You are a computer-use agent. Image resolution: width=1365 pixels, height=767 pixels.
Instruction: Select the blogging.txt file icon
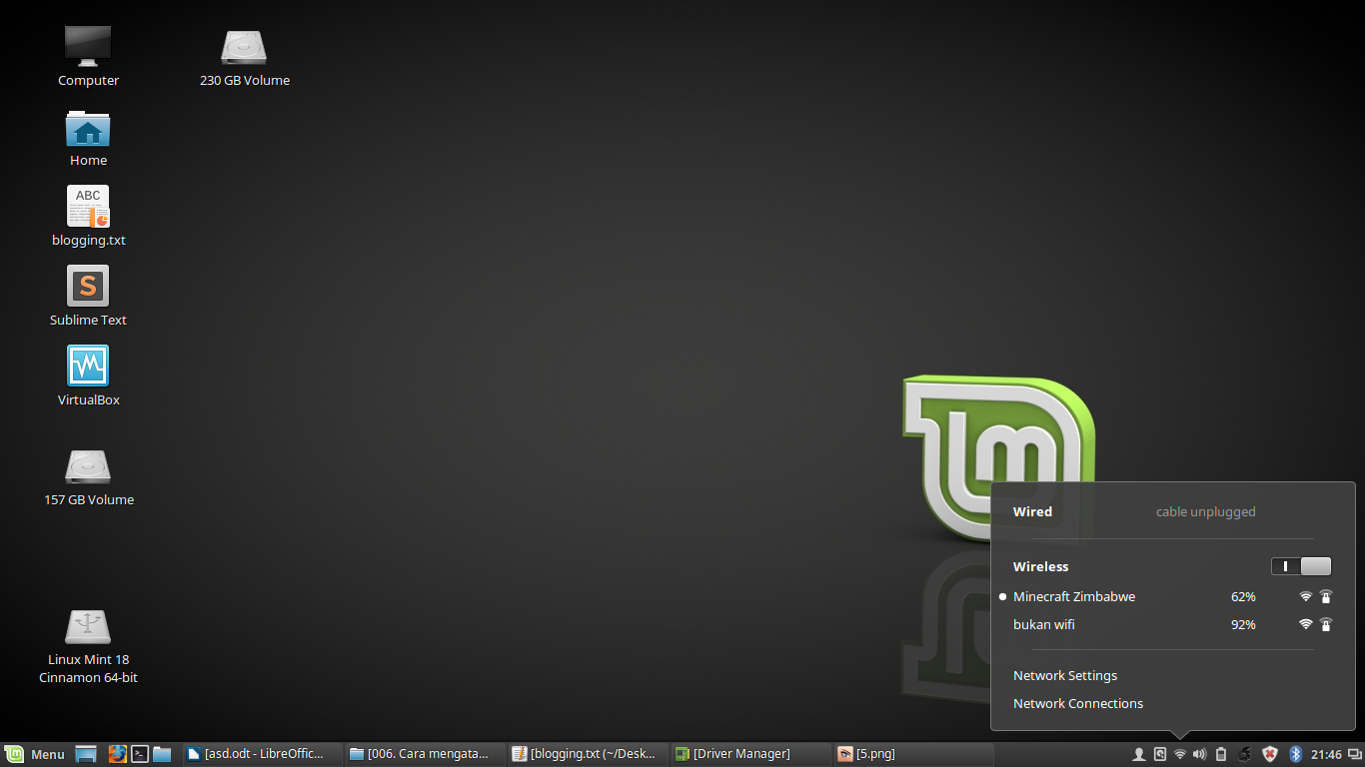[88, 206]
